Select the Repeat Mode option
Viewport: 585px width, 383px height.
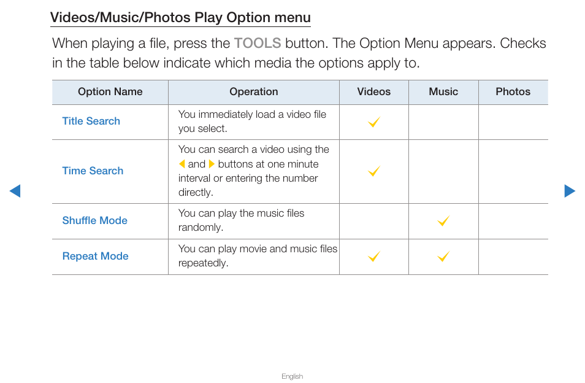pyautogui.click(x=95, y=256)
